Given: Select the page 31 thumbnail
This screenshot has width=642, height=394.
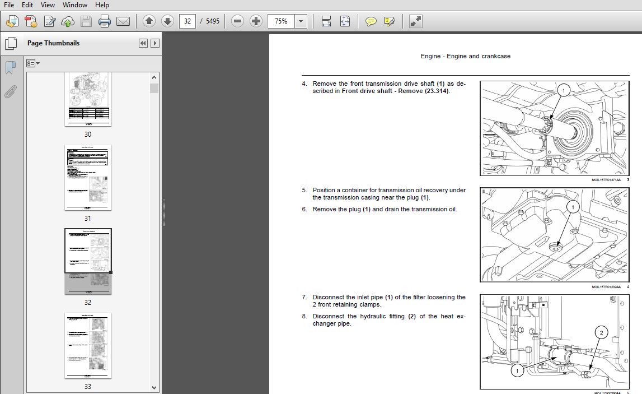Looking at the screenshot, I should (88, 178).
